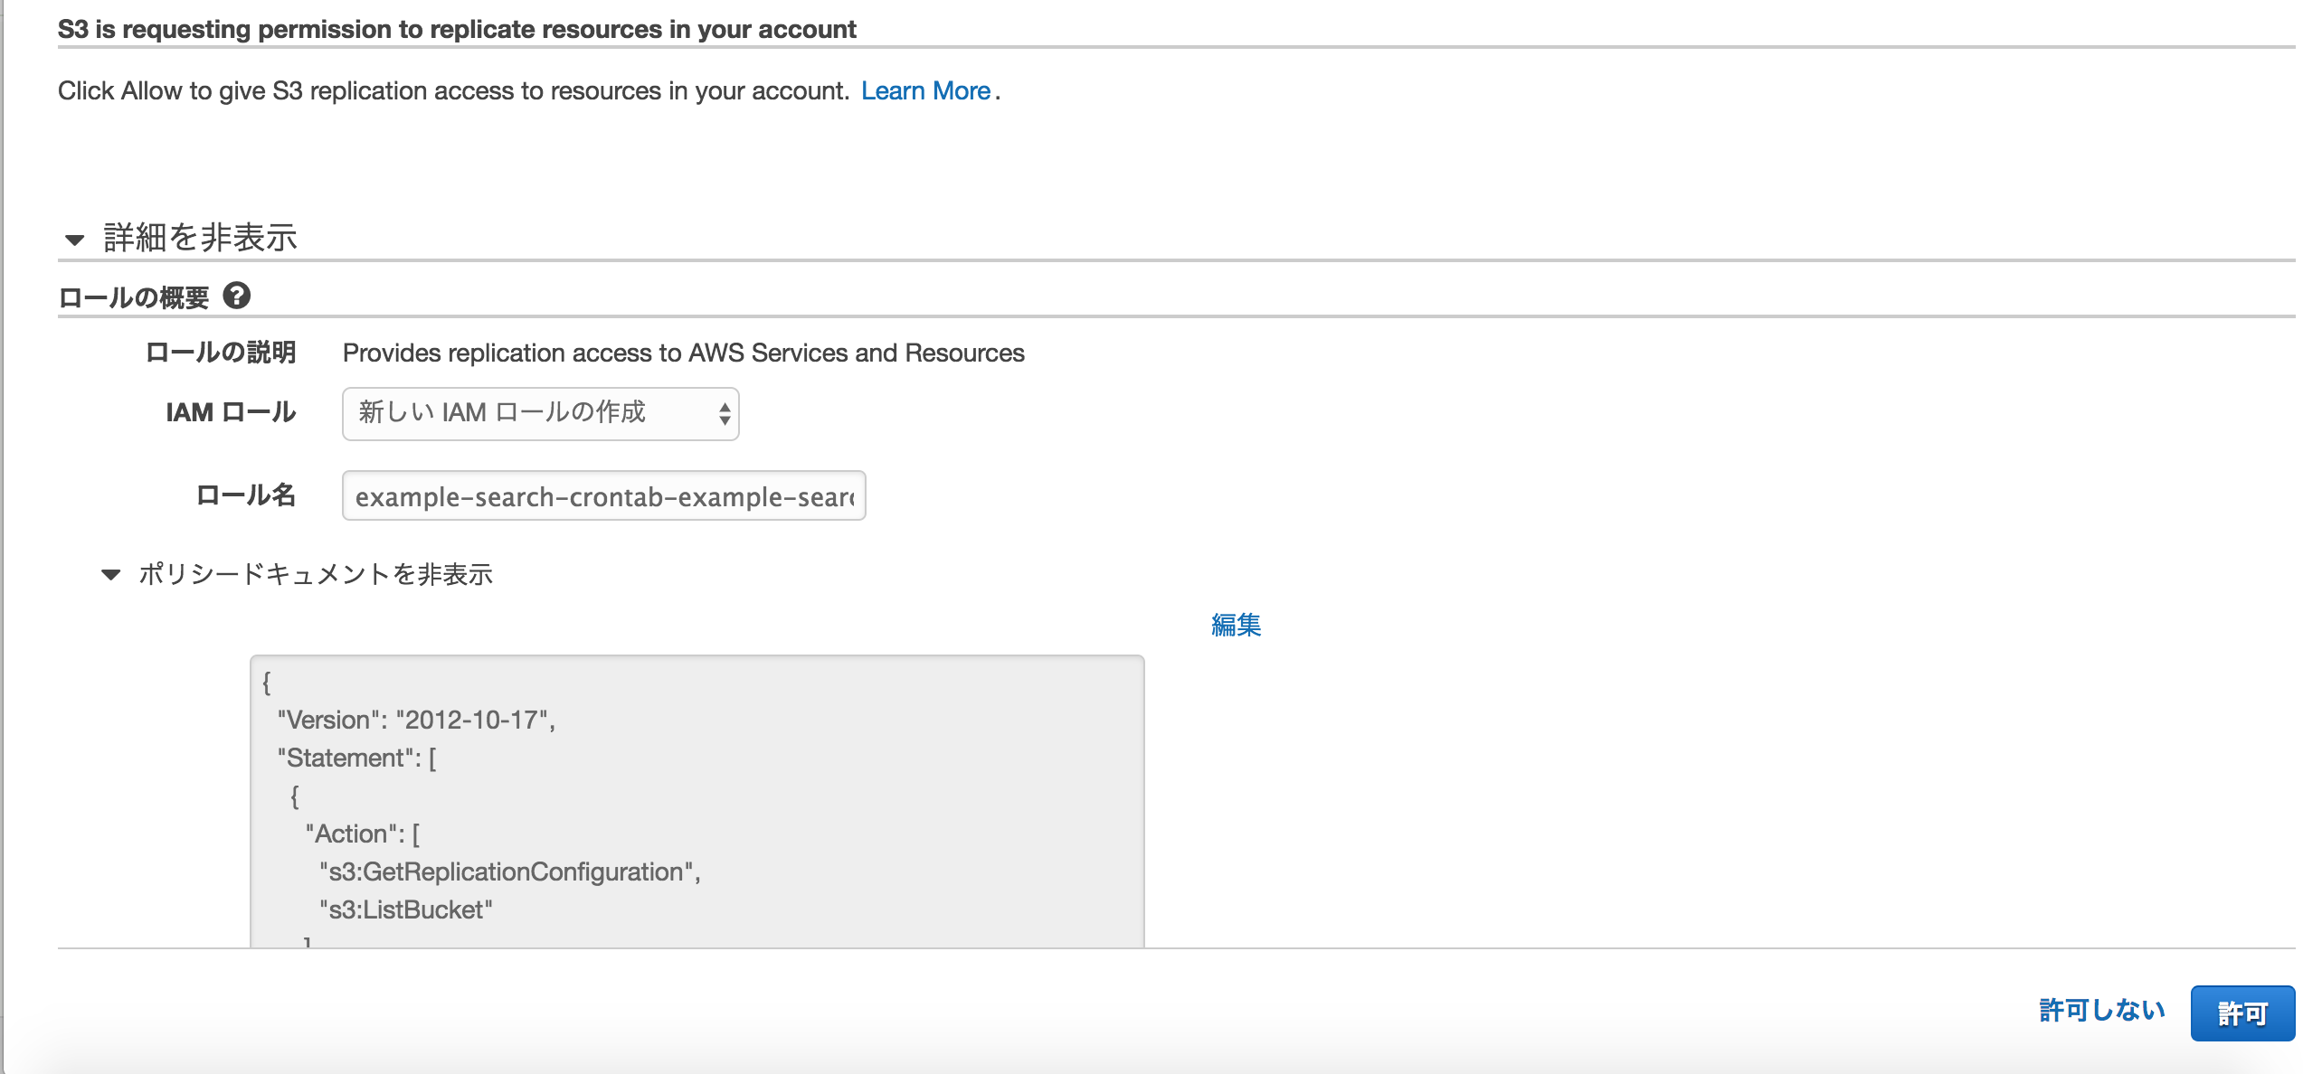Click the ロールの説明 label
The width and height of the screenshot is (2303, 1074).
point(221,353)
